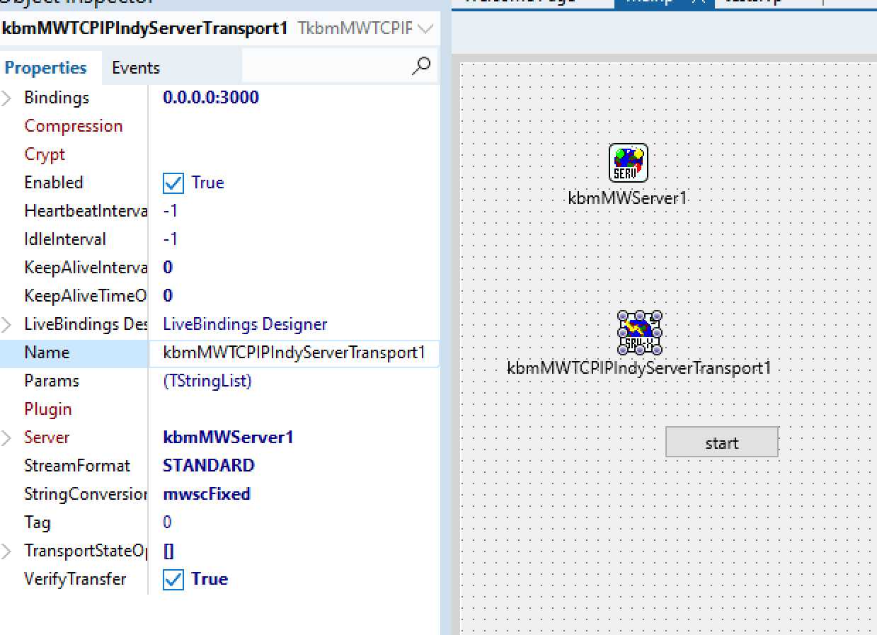Select the Crypt property row
Screen dimensions: 877x635
pos(219,154)
